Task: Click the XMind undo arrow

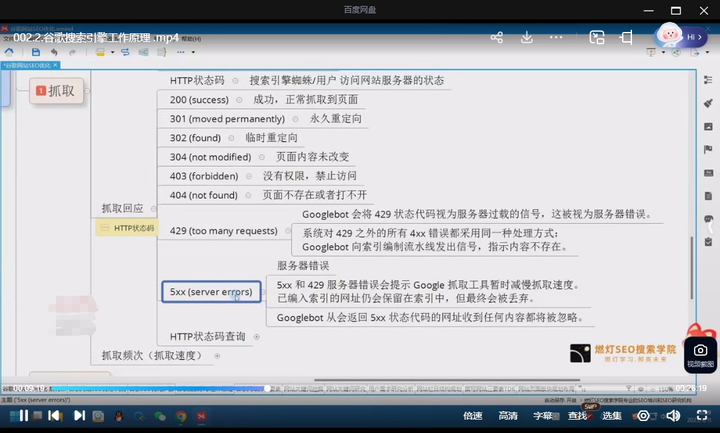Action: coord(54,52)
